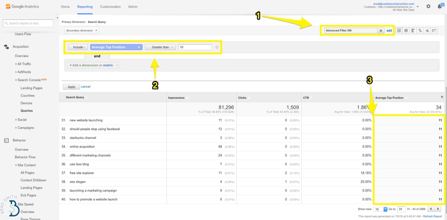This screenshot has height=220, width=447.
Task: Open help for the CTR column
Action: [x=312, y=97]
